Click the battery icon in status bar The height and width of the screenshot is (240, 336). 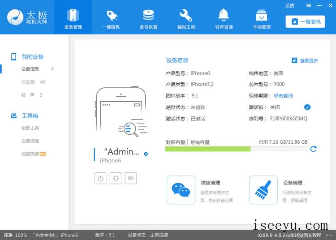click(8, 235)
